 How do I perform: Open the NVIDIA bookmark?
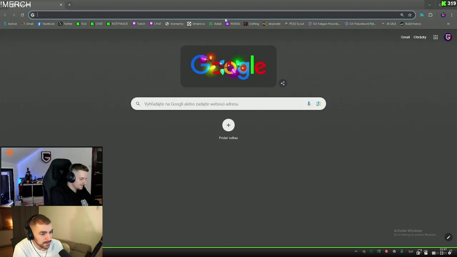233,24
